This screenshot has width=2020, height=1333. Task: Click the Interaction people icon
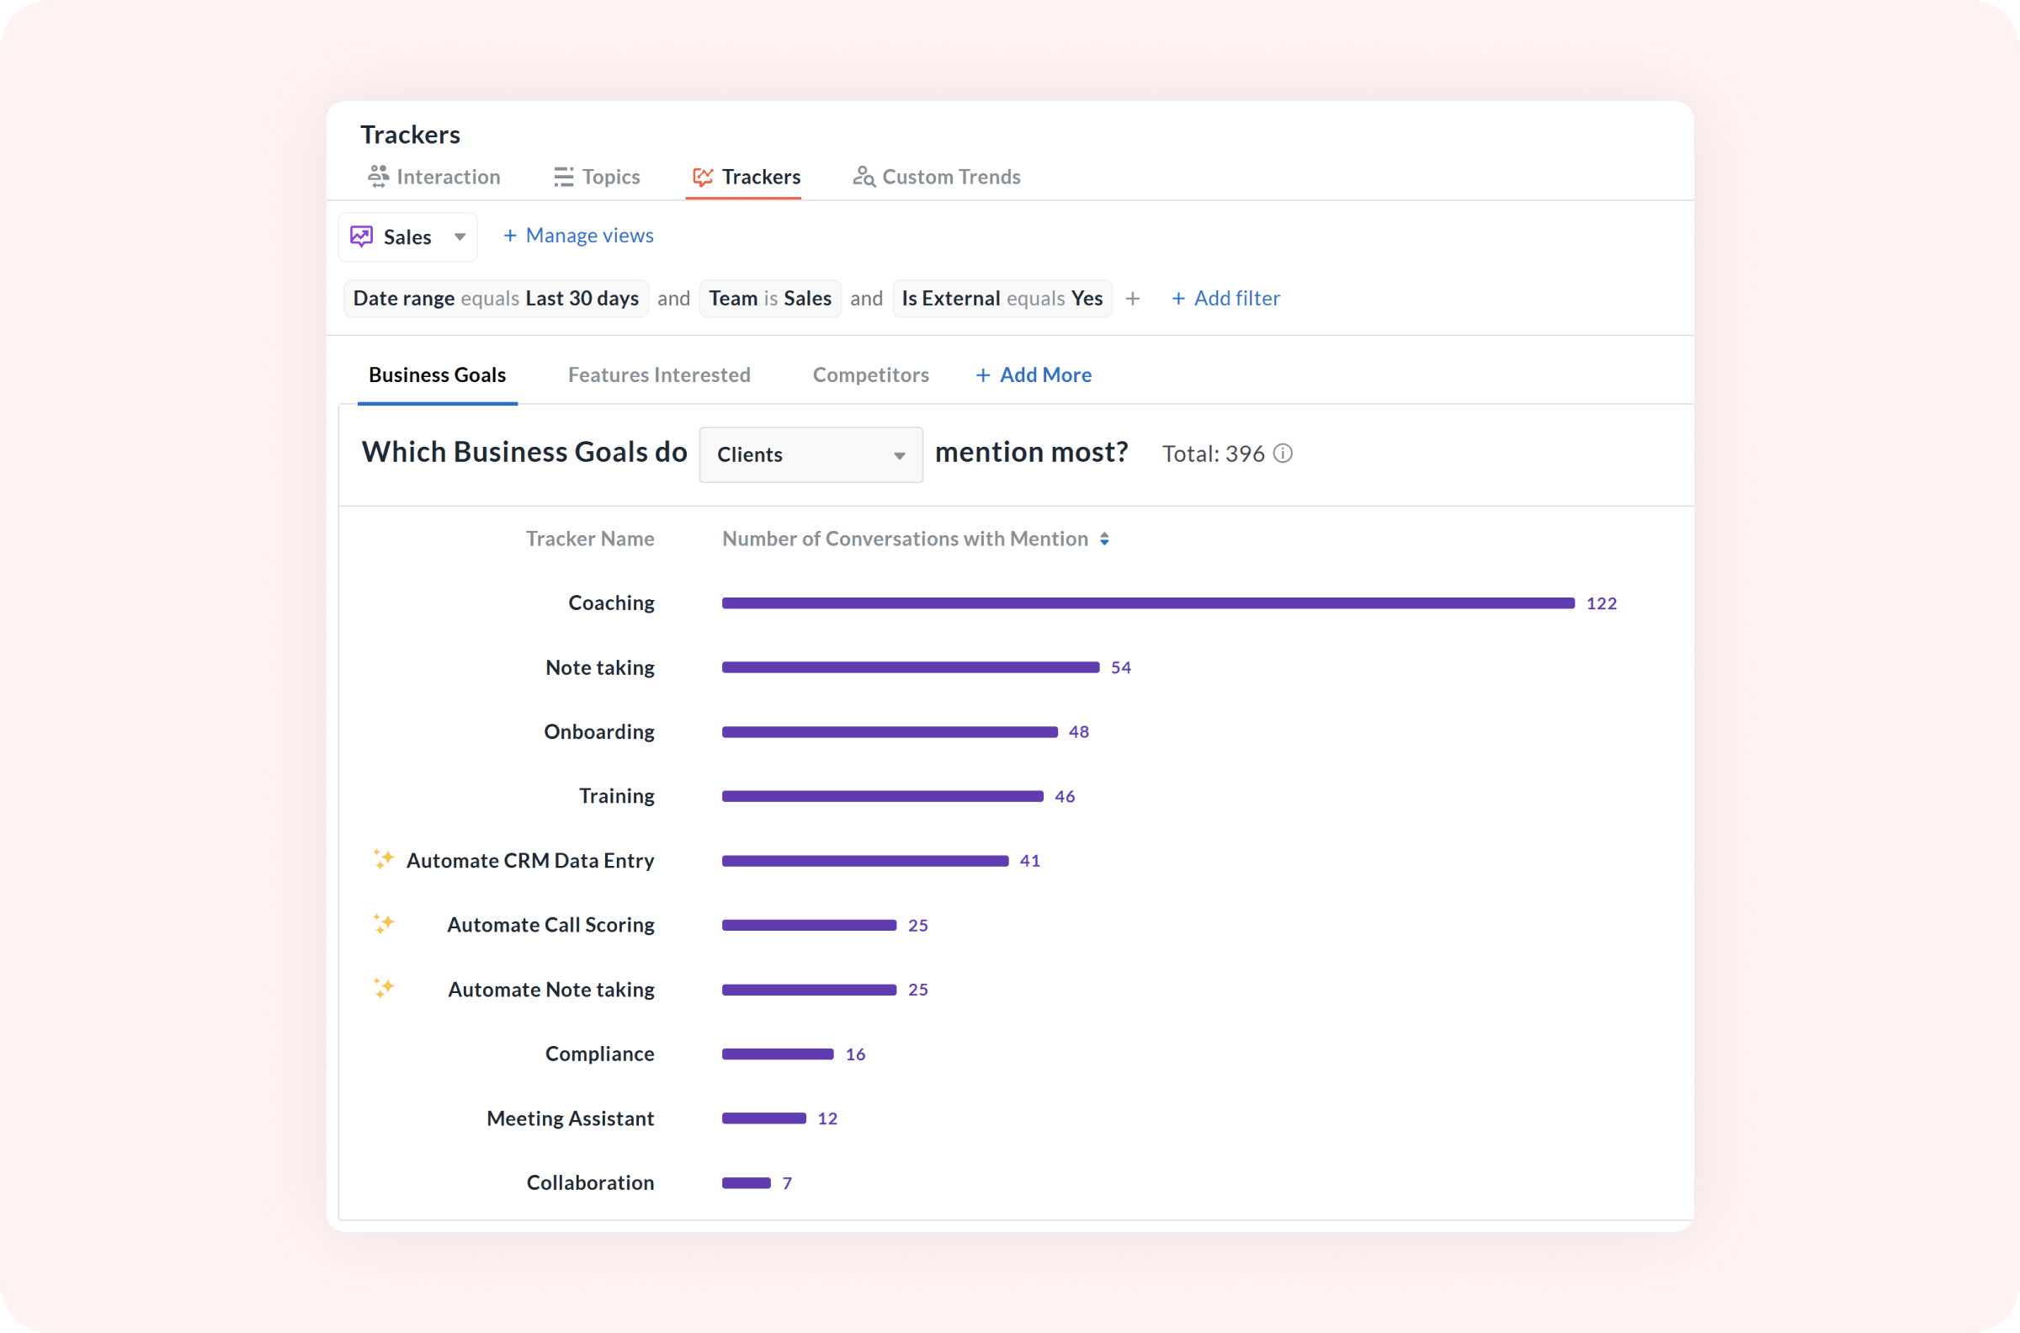coord(378,176)
